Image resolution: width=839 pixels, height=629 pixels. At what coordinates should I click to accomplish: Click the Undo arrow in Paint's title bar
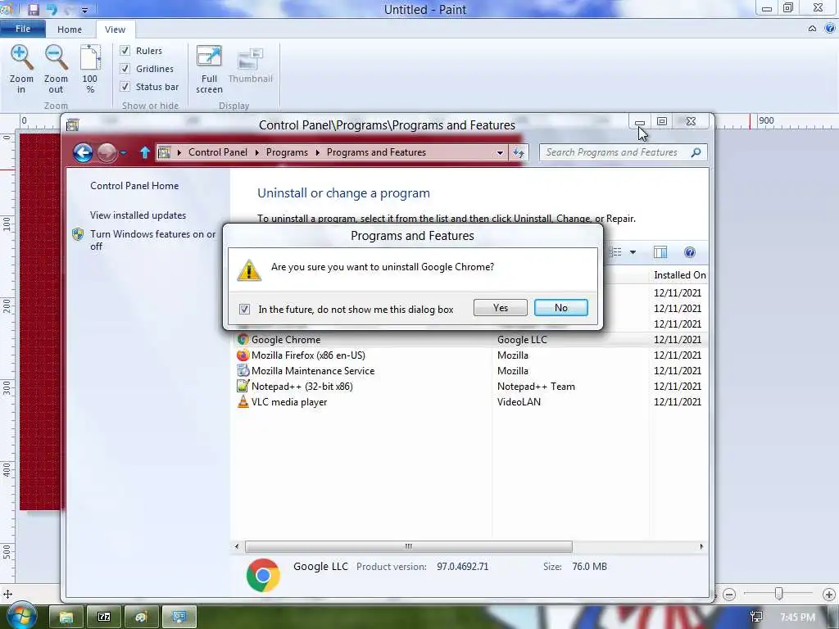click(x=52, y=9)
